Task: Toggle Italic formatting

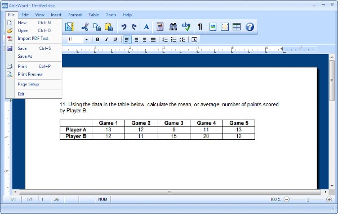Action: [x=106, y=39]
